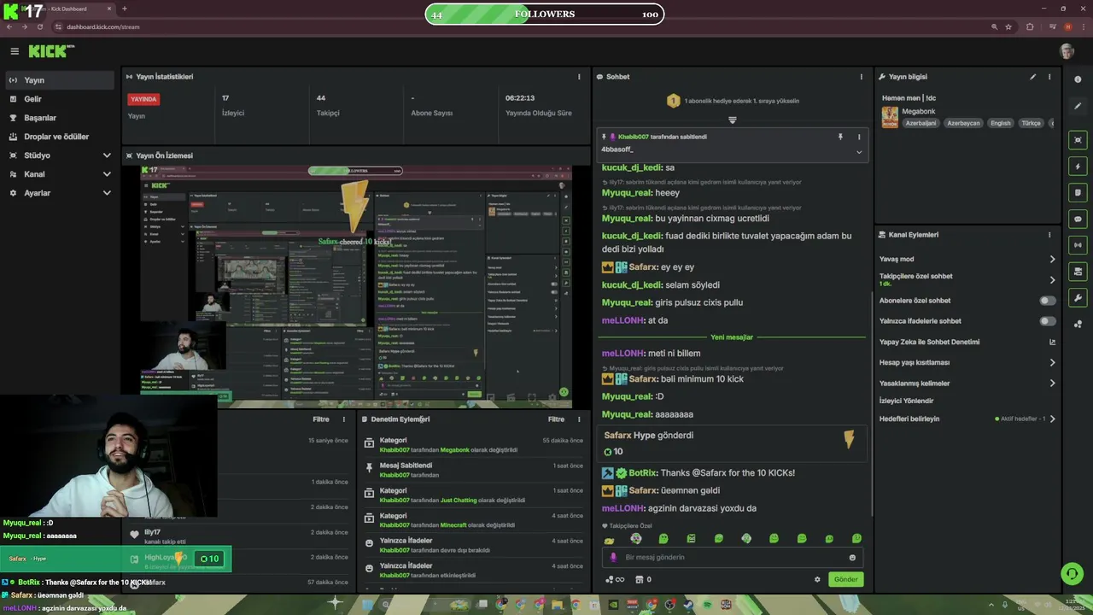Toggle the document widget in right rail
Viewport: 1093px width, 615px height.
(1078, 193)
